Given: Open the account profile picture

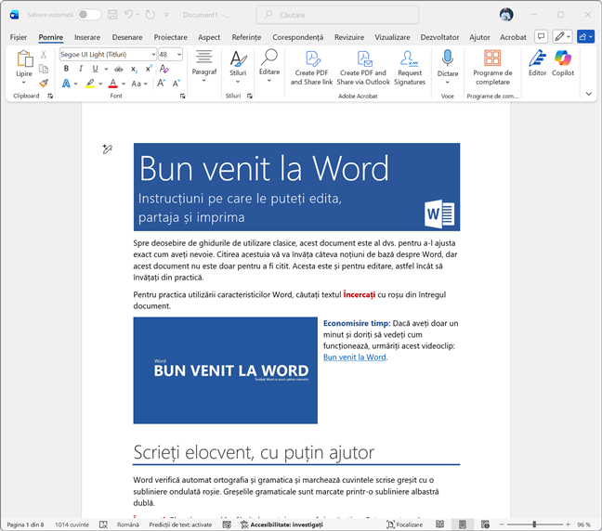Looking at the screenshot, I should [x=506, y=15].
